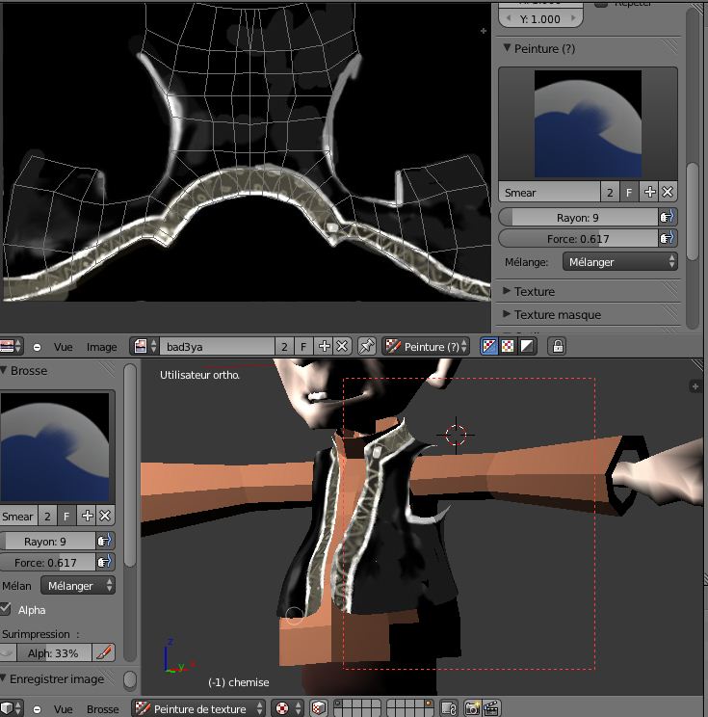Expand the Texture masque panel
The width and height of the screenshot is (708, 717).
click(x=557, y=314)
